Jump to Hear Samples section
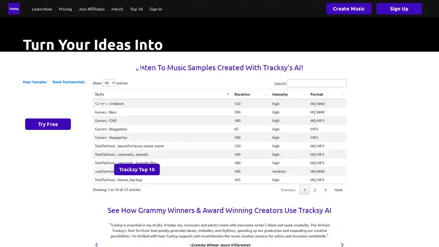Screen dimensions: 439x247 [x=35, y=82]
